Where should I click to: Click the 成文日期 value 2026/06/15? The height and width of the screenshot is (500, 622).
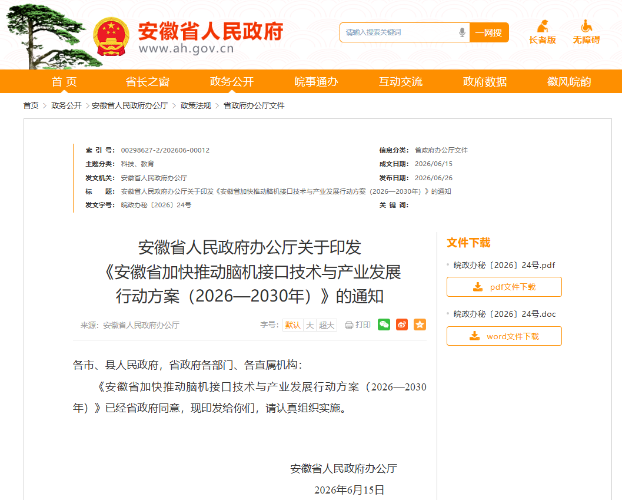tap(434, 164)
